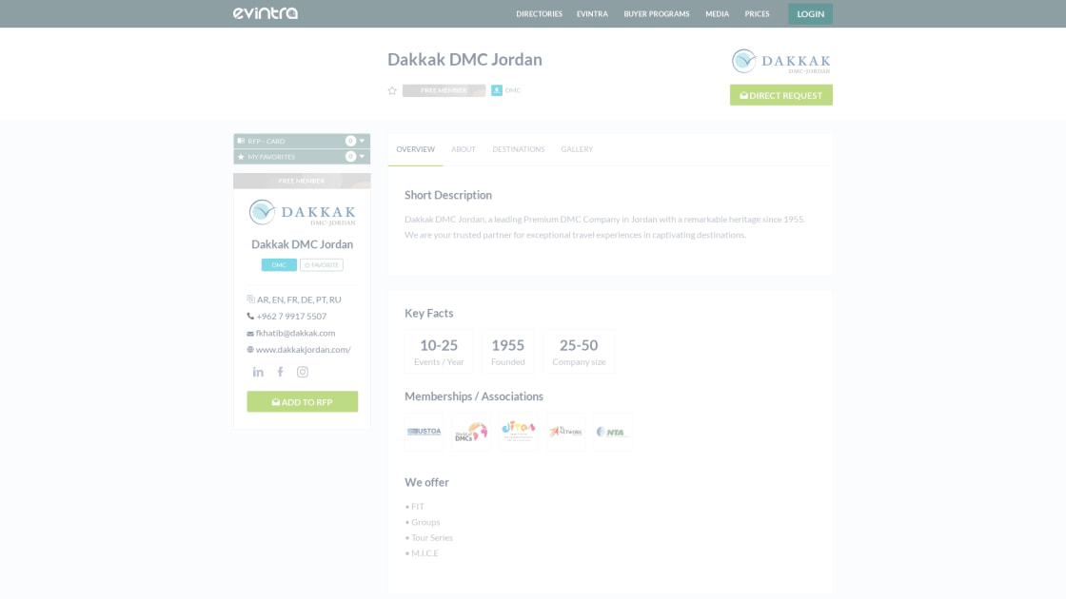Click the star icon beside the Free Member badge

pyautogui.click(x=392, y=91)
